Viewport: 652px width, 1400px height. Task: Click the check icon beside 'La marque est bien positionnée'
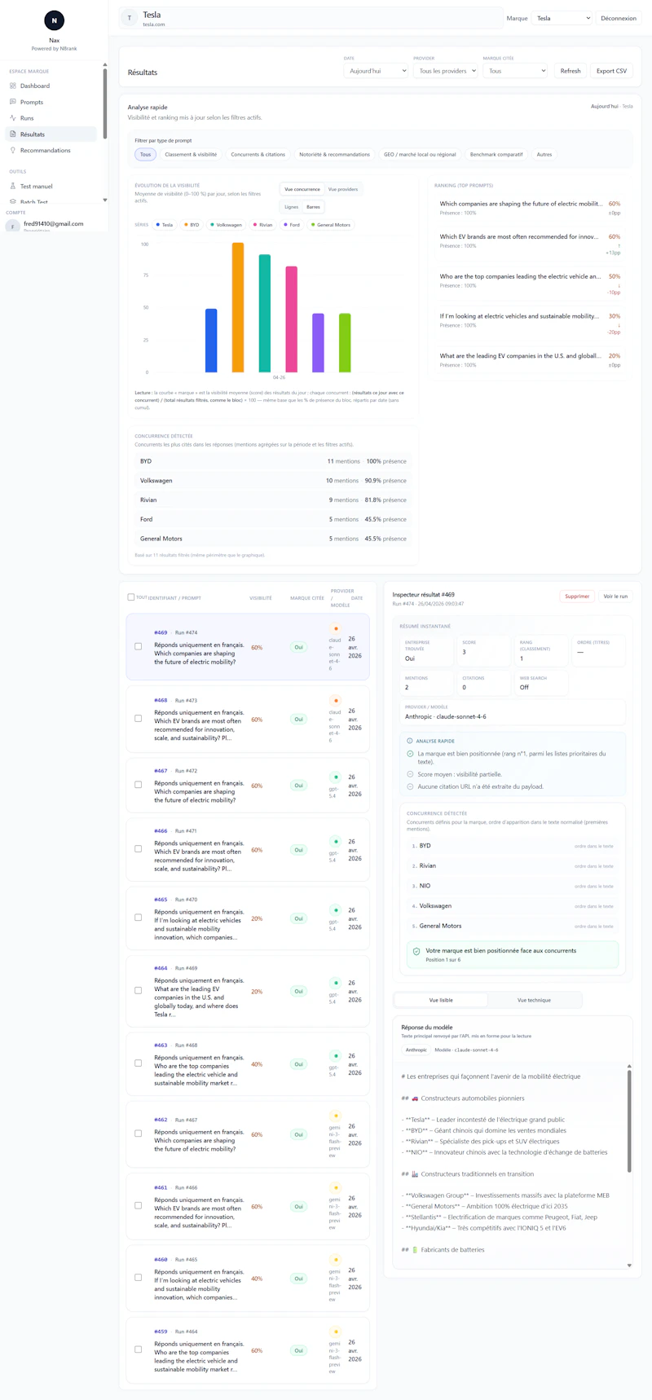point(410,754)
